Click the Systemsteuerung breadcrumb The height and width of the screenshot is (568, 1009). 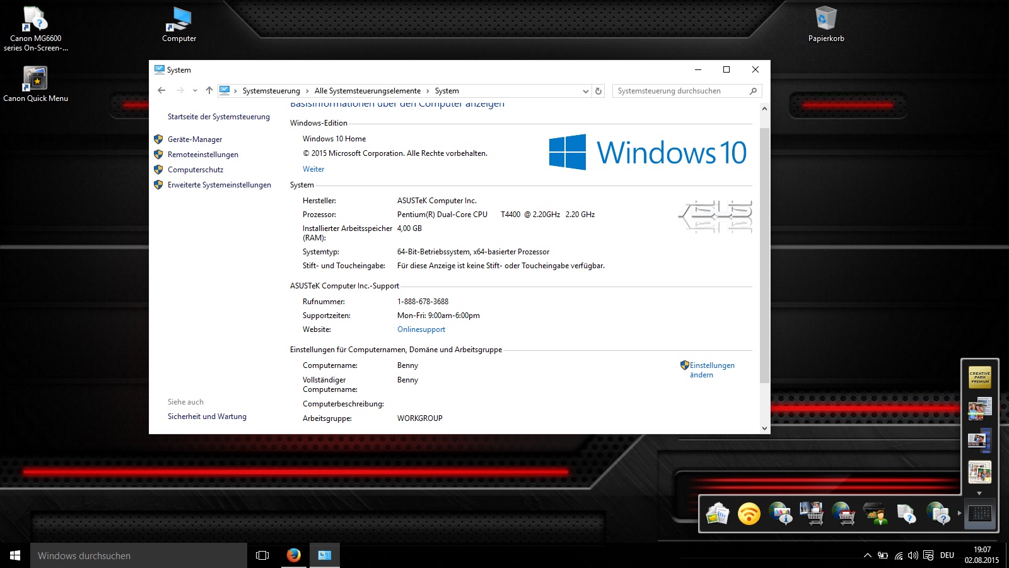point(271,91)
